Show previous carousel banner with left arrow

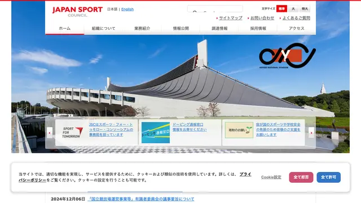[50, 133]
